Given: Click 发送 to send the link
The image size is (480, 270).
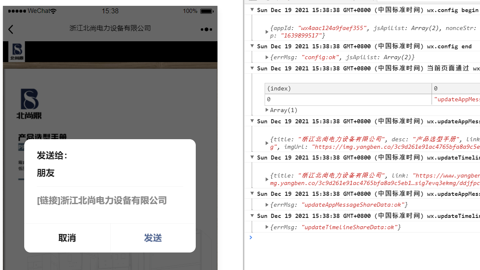Looking at the screenshot, I should tap(153, 238).
